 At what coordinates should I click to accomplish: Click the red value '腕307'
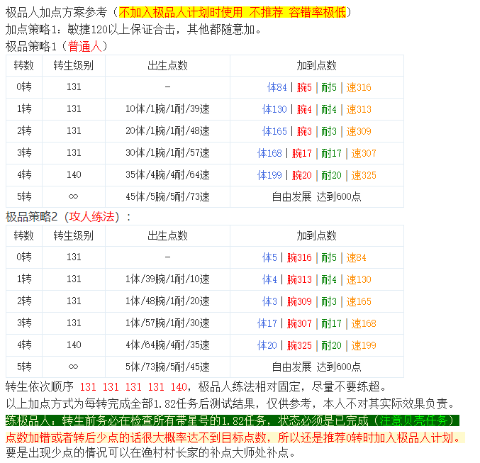pos(299,323)
